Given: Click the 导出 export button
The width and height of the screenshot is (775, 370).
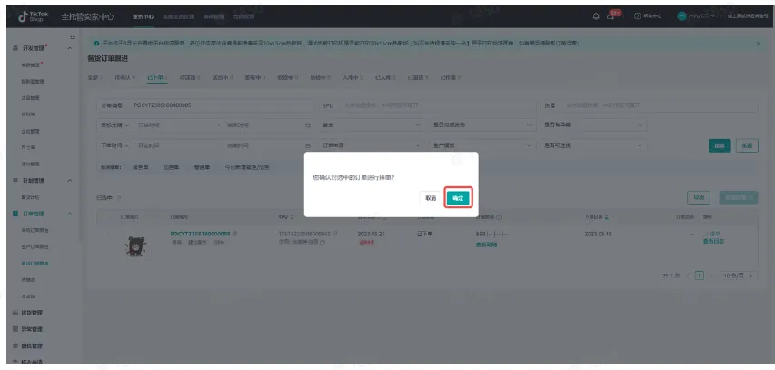Looking at the screenshot, I should pos(699,197).
